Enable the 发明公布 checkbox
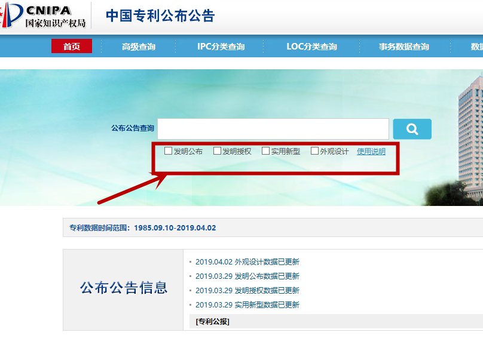The height and width of the screenshot is (360, 483). [169, 151]
